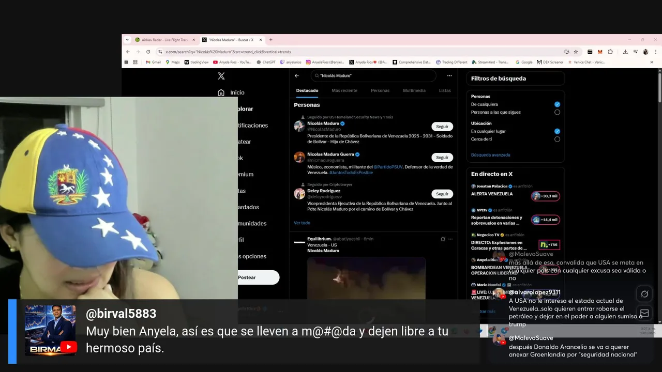The height and width of the screenshot is (372, 662).
Task: Click the browser back arrow button
Action: [128, 52]
